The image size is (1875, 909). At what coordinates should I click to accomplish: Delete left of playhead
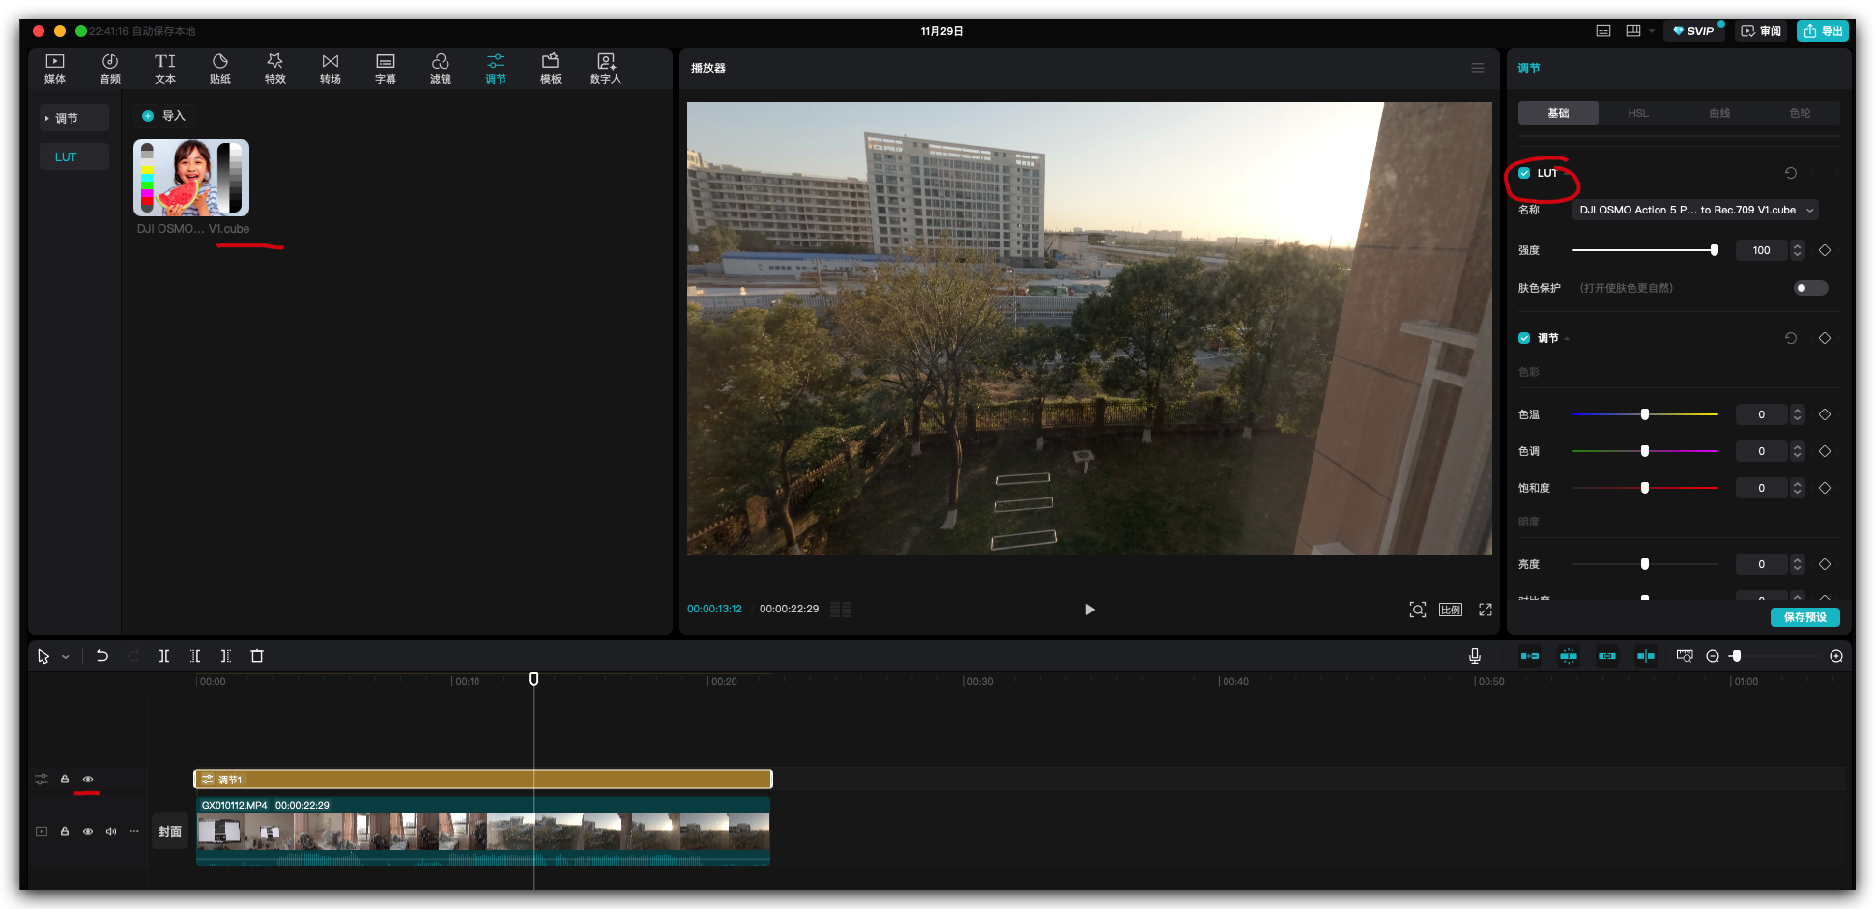pyautogui.click(x=195, y=656)
